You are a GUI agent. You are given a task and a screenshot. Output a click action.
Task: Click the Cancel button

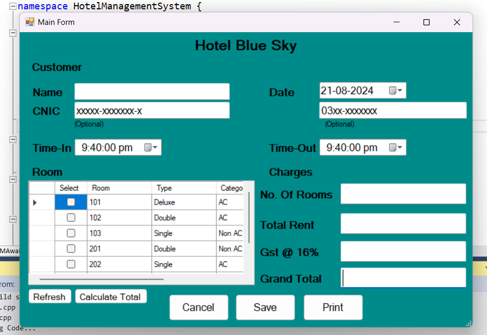[199, 308]
